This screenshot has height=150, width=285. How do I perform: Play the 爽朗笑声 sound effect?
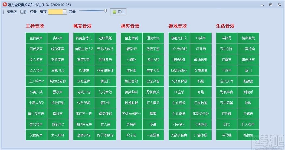click(x=36, y=49)
